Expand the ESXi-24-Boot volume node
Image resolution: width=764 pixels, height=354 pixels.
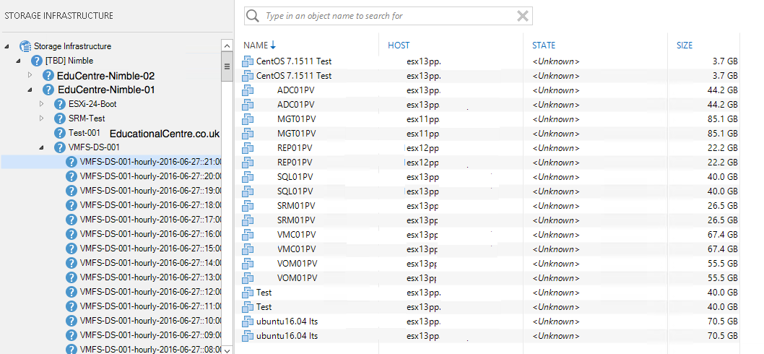click(41, 104)
